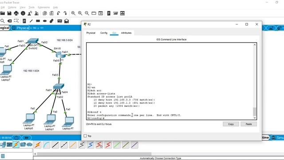This screenshot has height=160, width=284.
Task: Click the R2(config)# prompt line
Action: (x=96, y=118)
